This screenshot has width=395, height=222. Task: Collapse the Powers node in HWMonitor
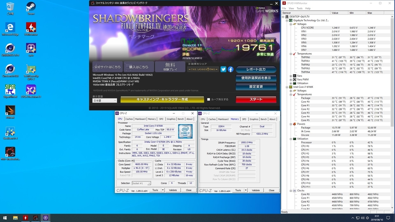pos(291,124)
